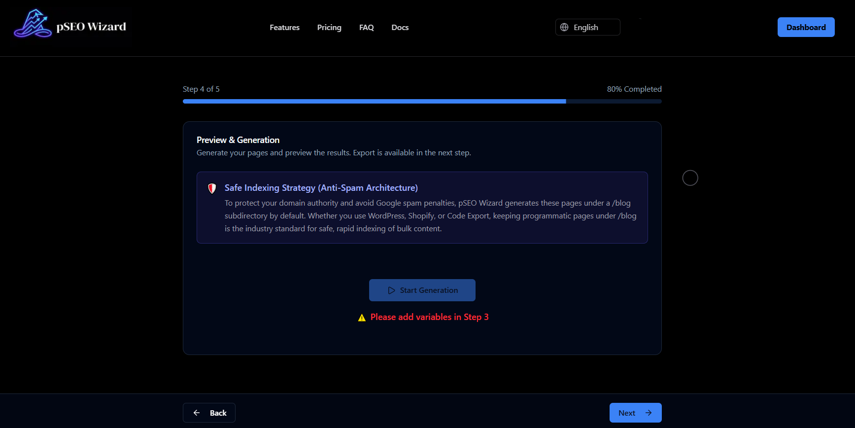855x428 pixels.
Task: Open the English language selector
Action: [587, 28]
